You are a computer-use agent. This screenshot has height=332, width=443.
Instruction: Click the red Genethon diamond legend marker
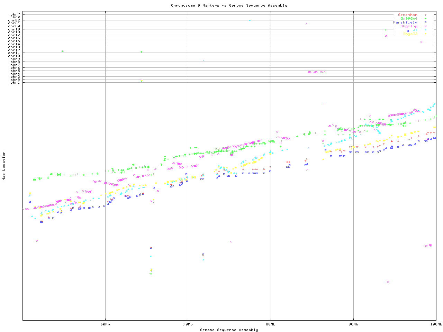[425, 15]
